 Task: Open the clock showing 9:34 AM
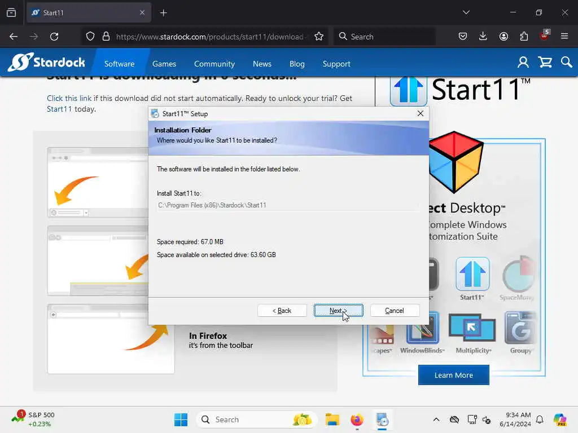(x=515, y=419)
